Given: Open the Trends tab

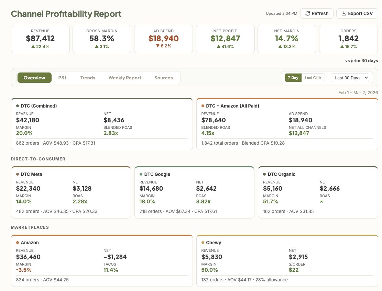Looking at the screenshot, I should [x=88, y=78].
